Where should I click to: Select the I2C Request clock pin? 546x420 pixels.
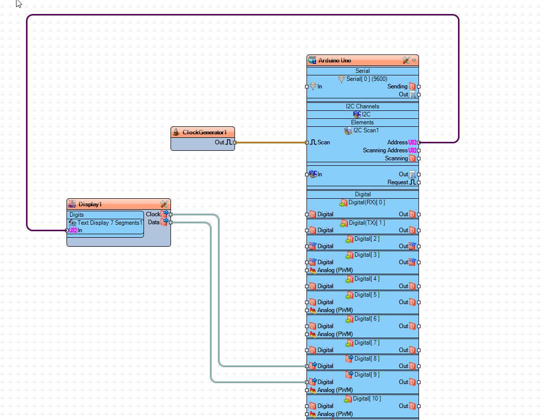419,182
